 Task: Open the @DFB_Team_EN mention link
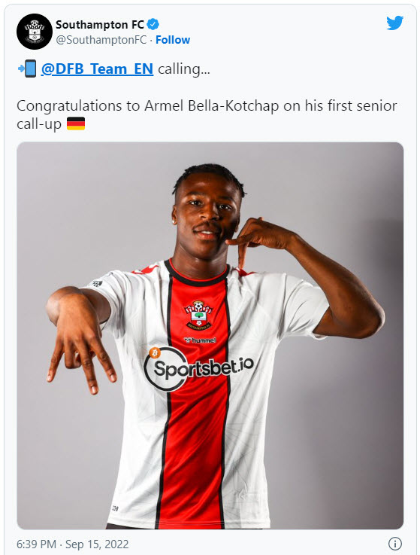(97, 69)
